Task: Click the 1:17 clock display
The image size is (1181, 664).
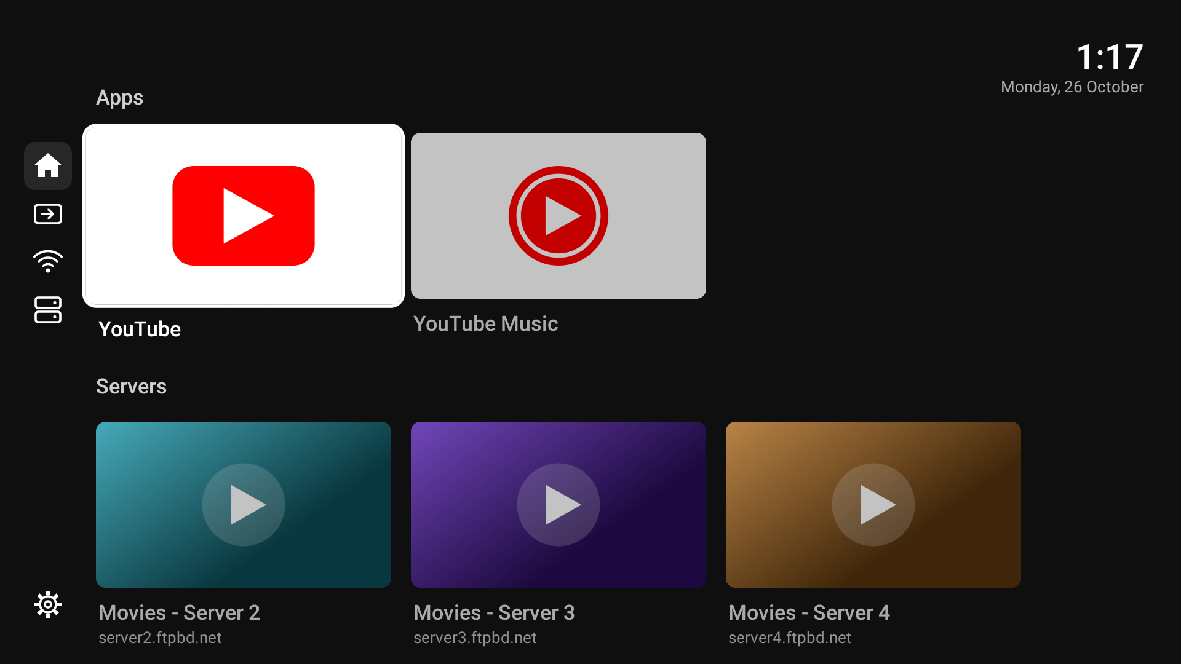Action: click(x=1110, y=57)
